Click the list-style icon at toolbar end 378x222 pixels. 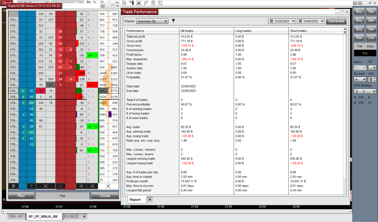click(161, 3)
